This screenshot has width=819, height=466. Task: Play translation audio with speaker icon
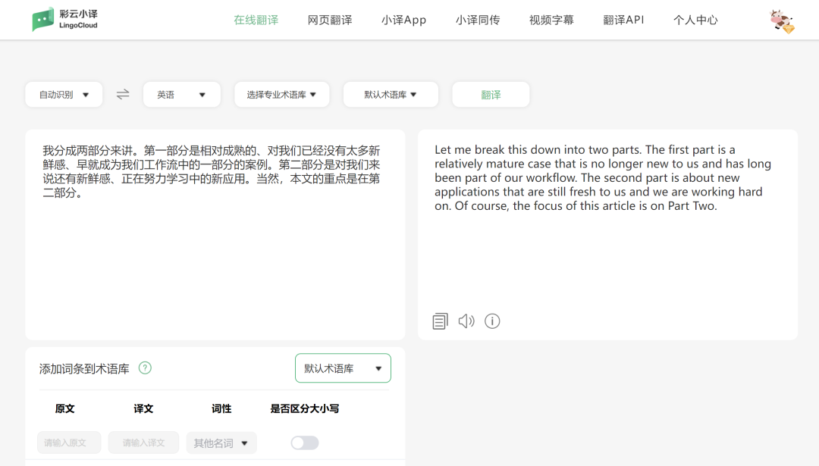[x=466, y=321]
